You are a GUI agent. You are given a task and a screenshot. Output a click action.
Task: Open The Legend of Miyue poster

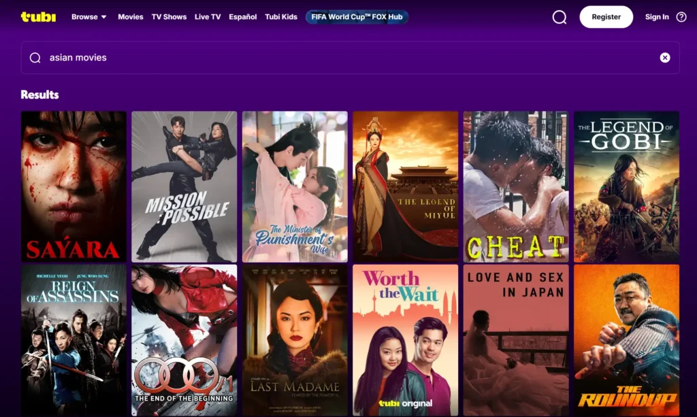[406, 186]
